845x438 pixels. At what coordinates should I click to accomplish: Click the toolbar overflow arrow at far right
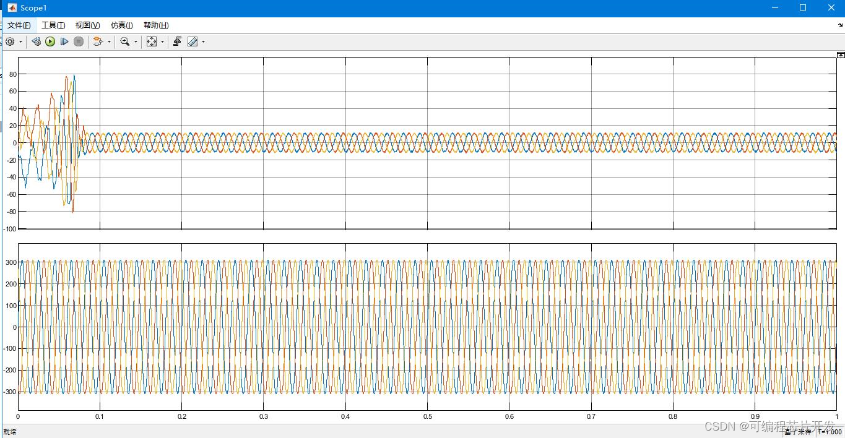[x=841, y=25]
